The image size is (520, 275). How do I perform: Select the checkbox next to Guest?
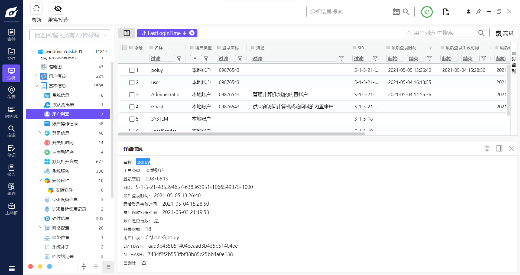[x=132, y=106]
